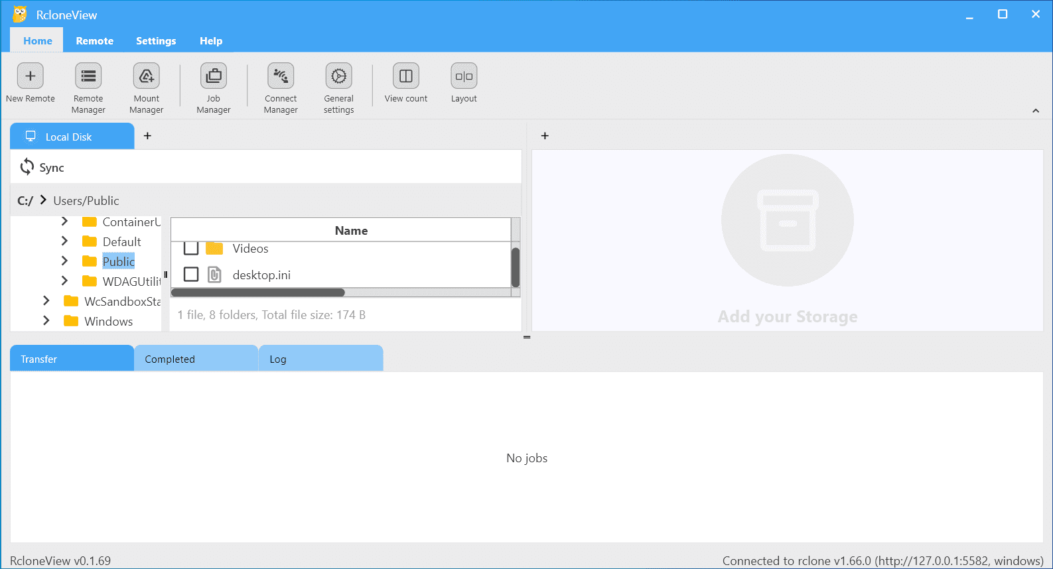
Task: Click the rclone connection status text
Action: [x=883, y=561]
